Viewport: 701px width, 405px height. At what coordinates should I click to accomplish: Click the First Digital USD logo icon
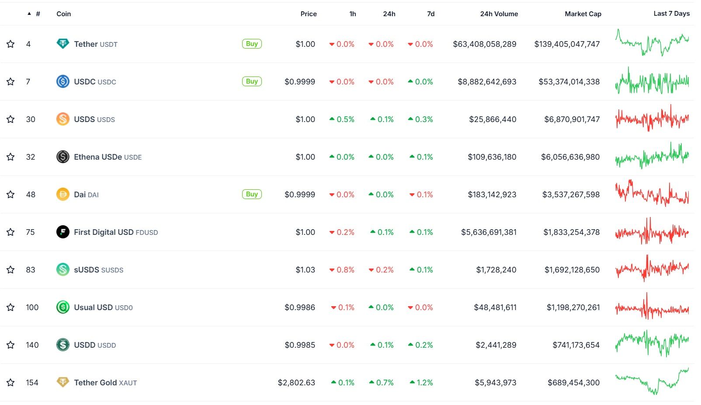pos(63,232)
